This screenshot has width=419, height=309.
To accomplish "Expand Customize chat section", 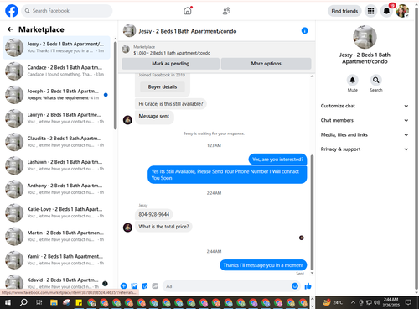I will pos(365,106).
